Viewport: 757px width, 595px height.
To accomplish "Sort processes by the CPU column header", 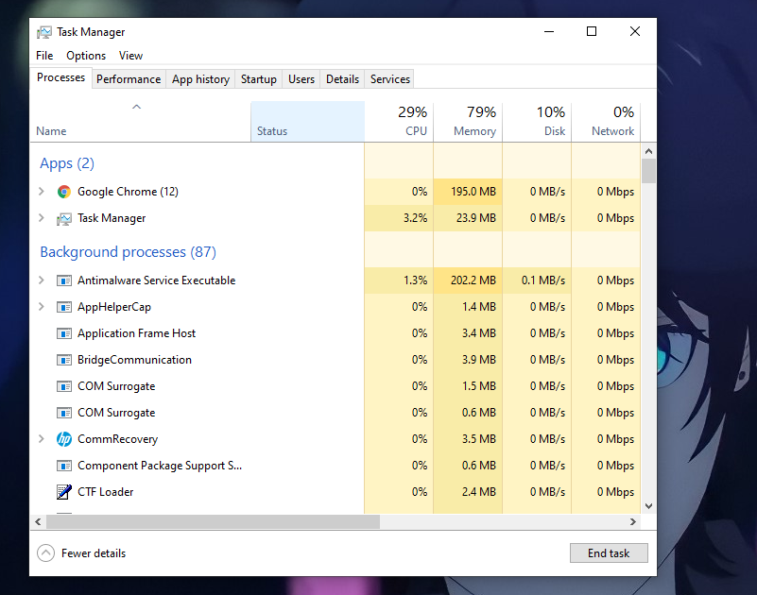I will (x=399, y=122).
